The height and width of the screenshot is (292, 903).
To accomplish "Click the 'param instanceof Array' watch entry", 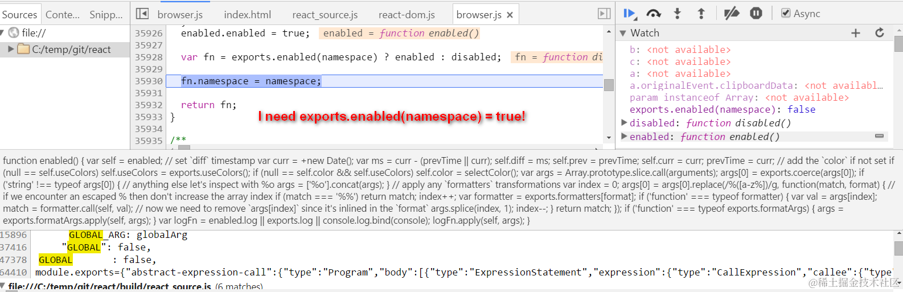I will pyautogui.click(x=739, y=97).
